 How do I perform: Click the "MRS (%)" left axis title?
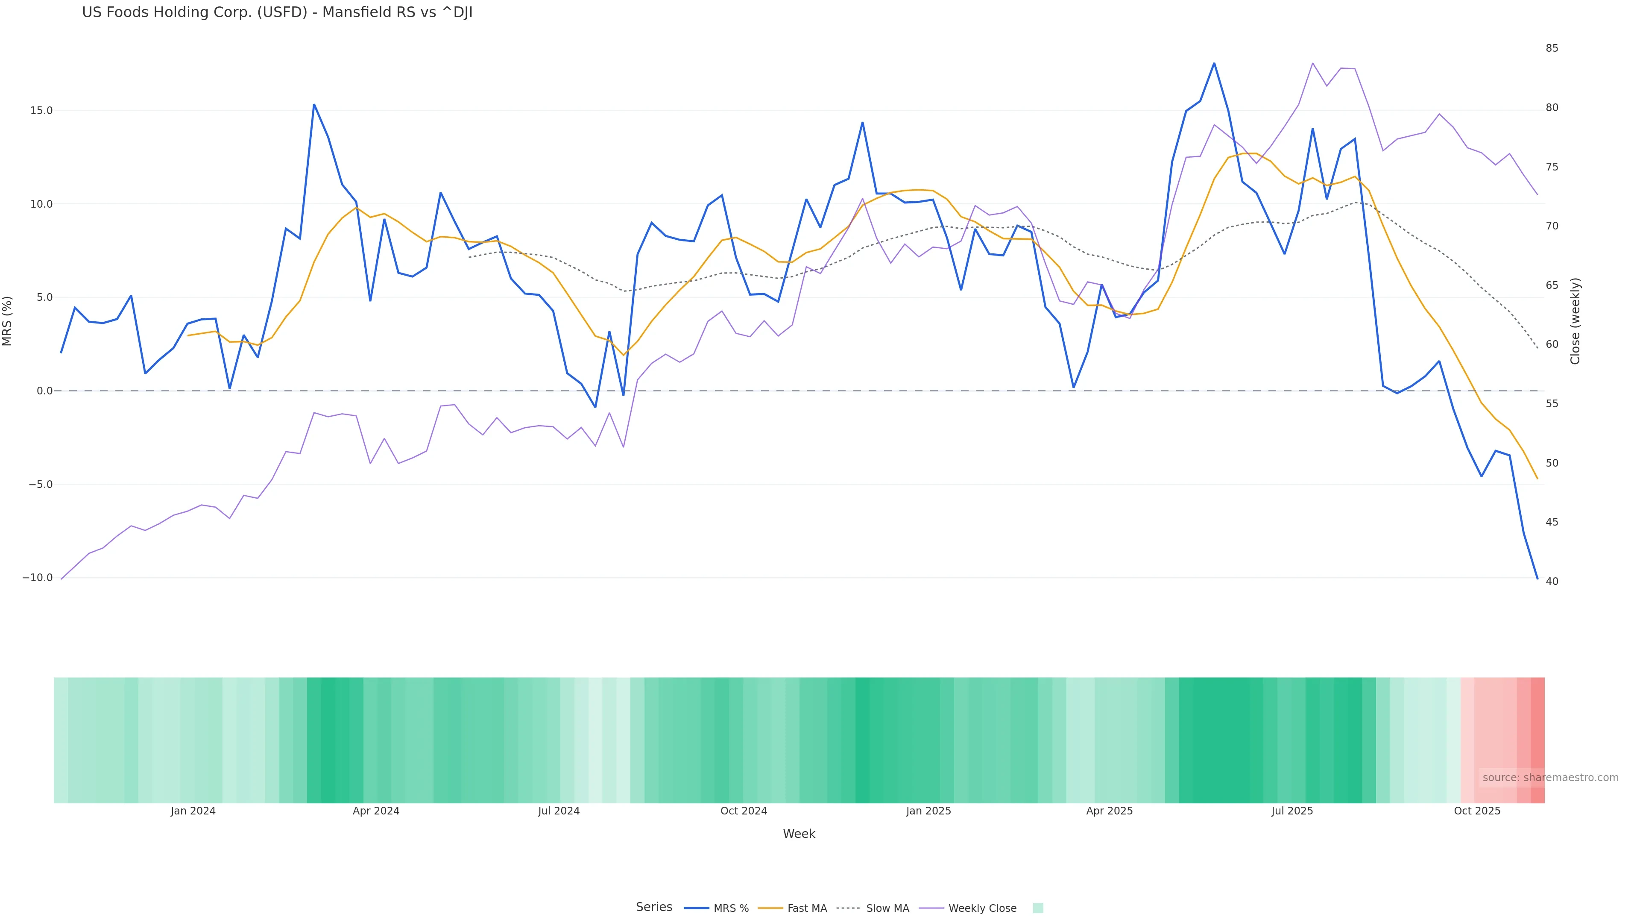click(x=8, y=321)
